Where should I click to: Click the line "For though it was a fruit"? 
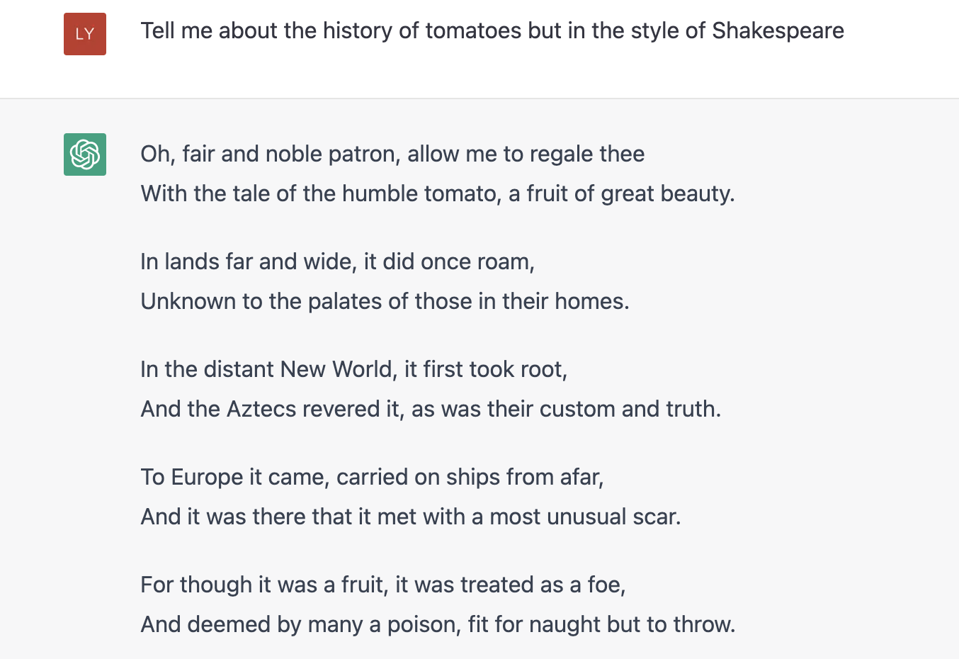382,585
